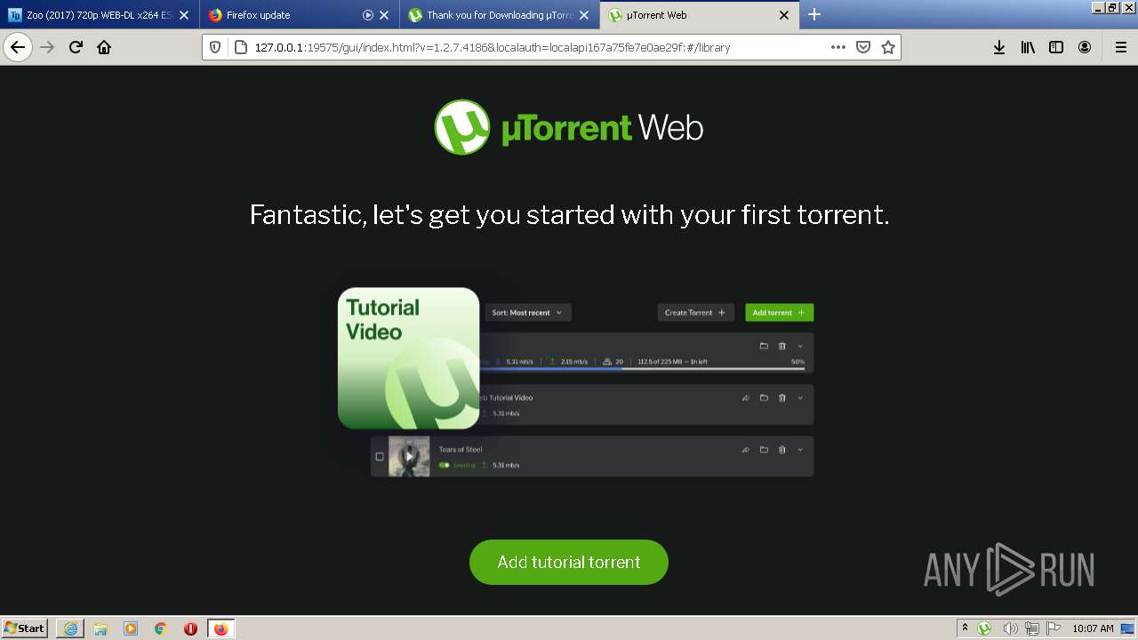This screenshot has width=1138, height=640.
Task: Toggle the Tears of Steel seeding switch
Action: (x=444, y=465)
